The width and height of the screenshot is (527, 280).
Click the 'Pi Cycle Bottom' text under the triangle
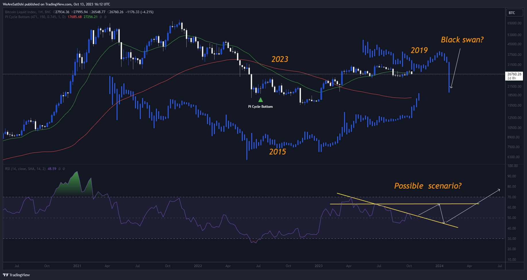click(260, 107)
